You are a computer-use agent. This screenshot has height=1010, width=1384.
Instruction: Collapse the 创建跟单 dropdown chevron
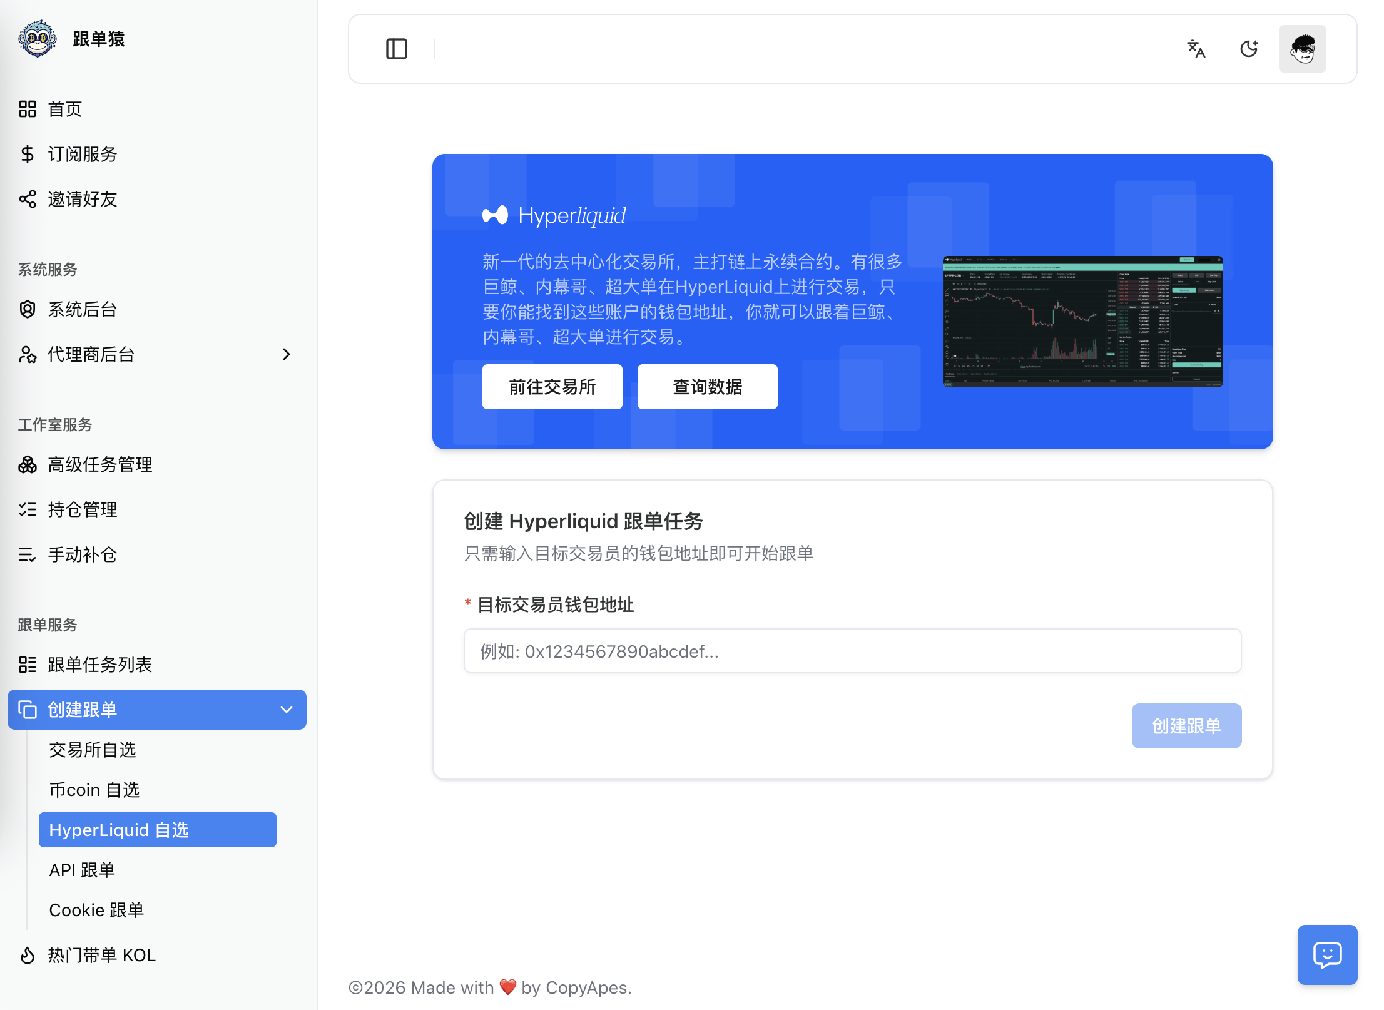tap(287, 710)
